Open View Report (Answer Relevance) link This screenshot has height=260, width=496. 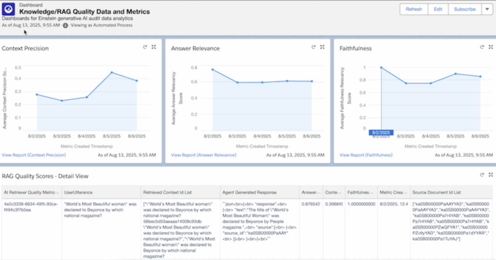pyautogui.click(x=203, y=155)
